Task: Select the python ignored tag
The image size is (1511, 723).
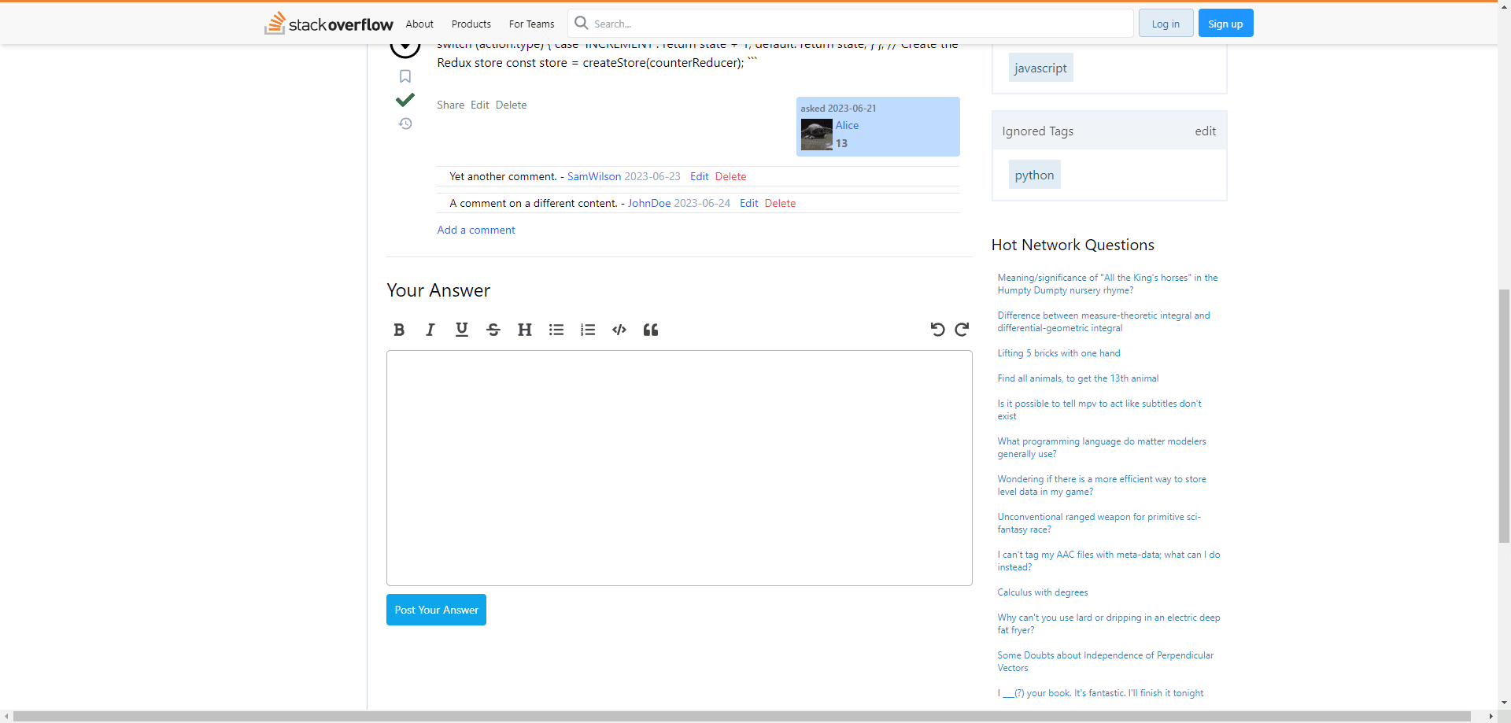Action: [1034, 175]
